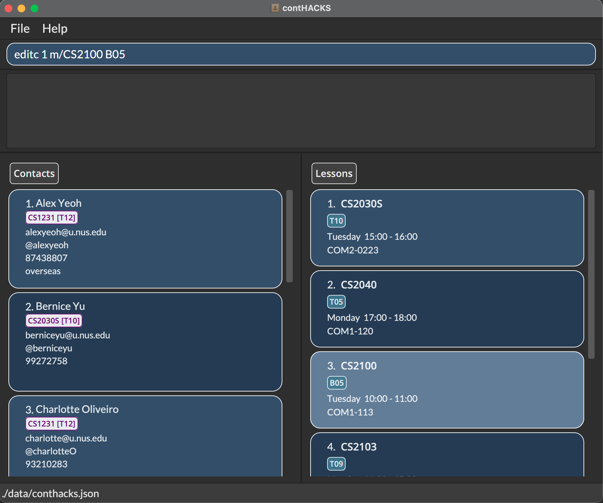Image resolution: width=603 pixels, height=503 pixels.
Task: Click the contHACKS title bar icon
Action: 275,8
